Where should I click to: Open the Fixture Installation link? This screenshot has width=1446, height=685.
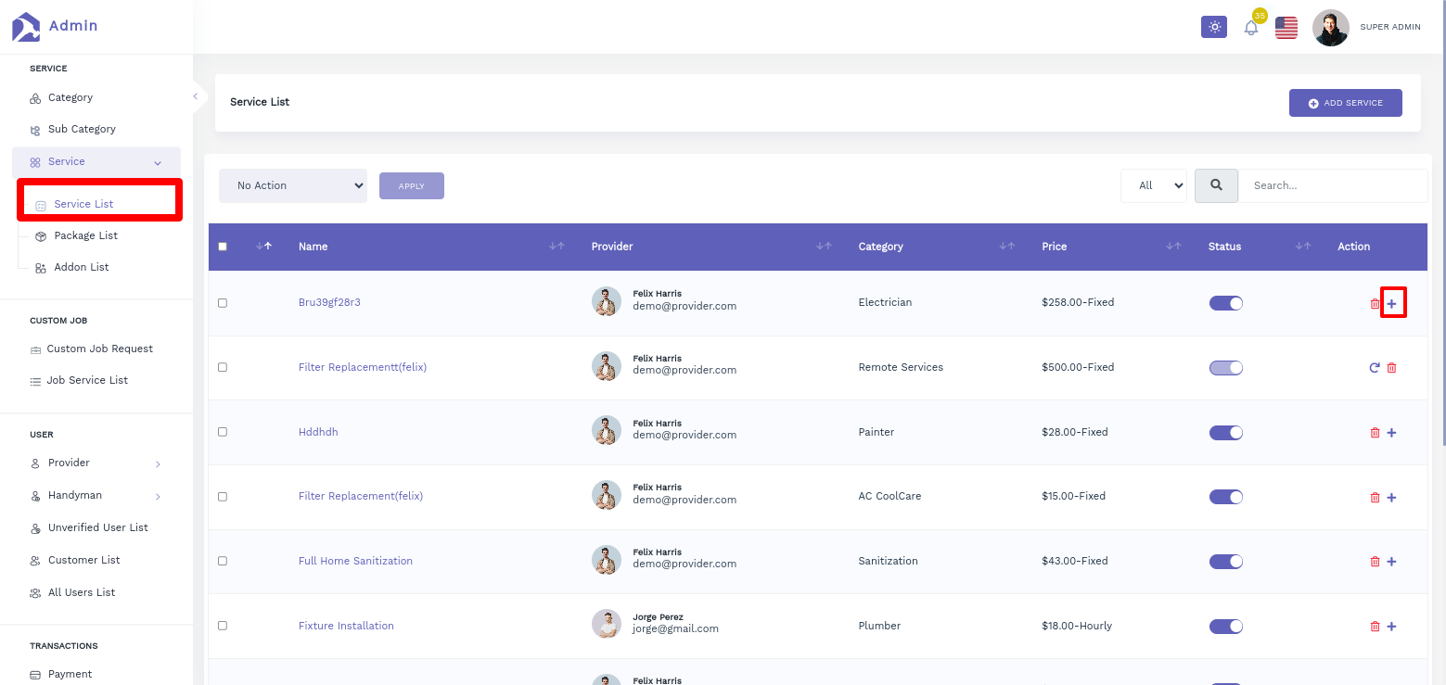click(346, 626)
